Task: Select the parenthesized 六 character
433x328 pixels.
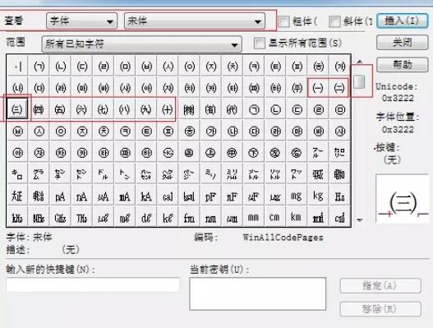Action: click(x=81, y=109)
